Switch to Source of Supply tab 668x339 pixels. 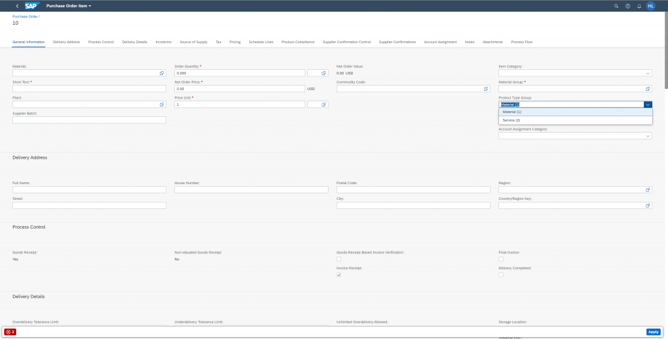[x=193, y=42]
